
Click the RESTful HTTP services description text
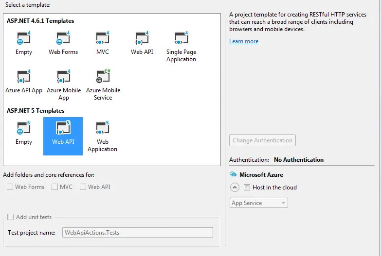[x=298, y=22]
